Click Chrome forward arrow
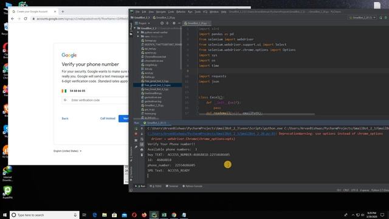This screenshot has width=389, height=219. (x=19, y=19)
